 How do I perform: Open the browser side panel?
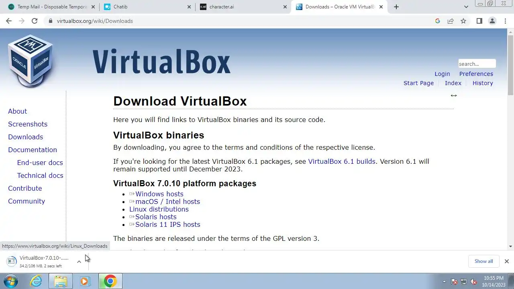pos(479,21)
